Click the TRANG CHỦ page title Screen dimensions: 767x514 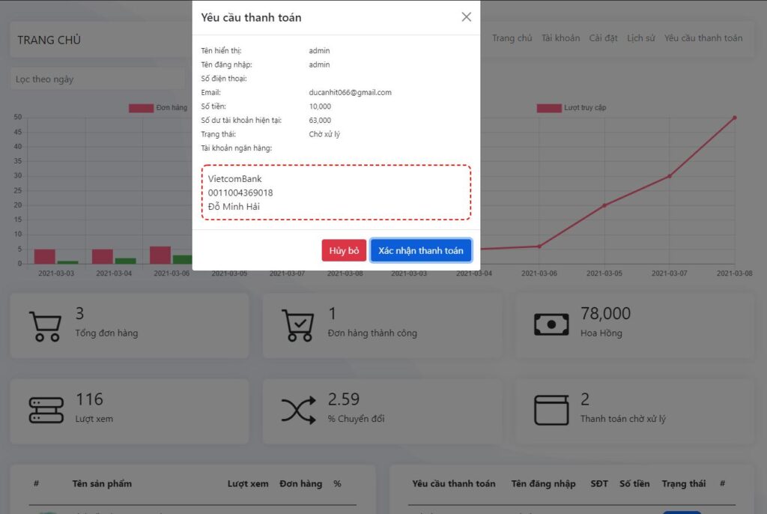[x=49, y=40]
